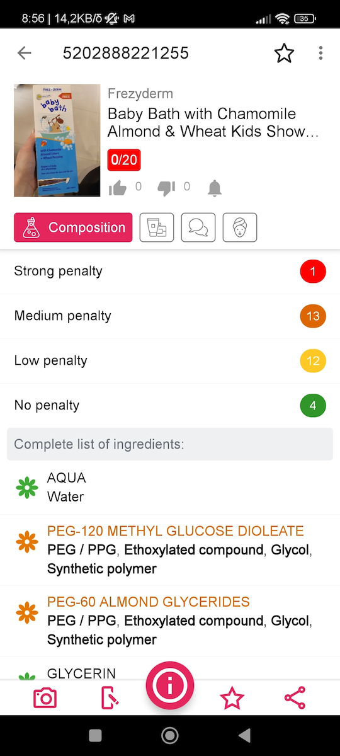Expand the Strong penalty row
The height and width of the screenshot is (756, 340).
[x=170, y=272]
